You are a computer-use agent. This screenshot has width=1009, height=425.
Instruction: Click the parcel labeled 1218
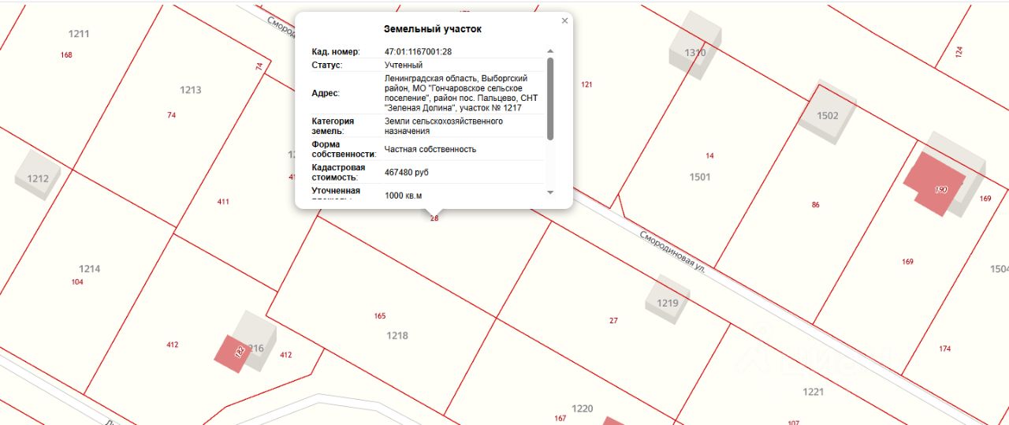397,336
